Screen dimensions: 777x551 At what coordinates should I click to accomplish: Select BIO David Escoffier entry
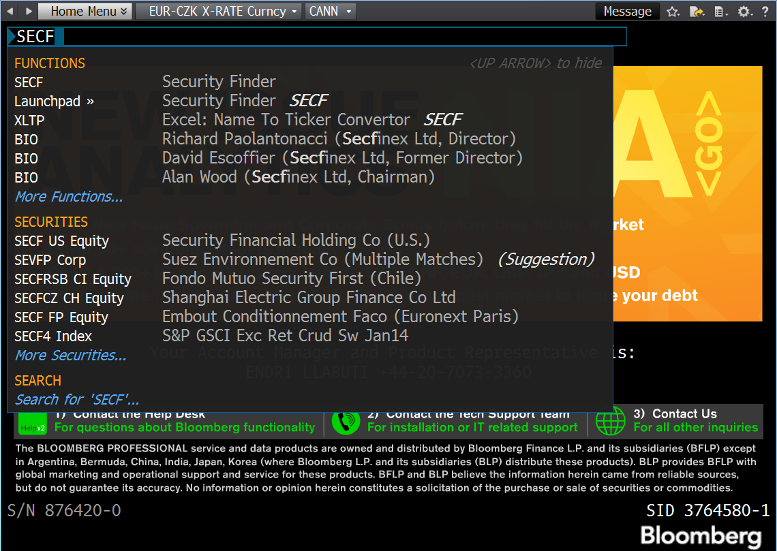pos(310,158)
